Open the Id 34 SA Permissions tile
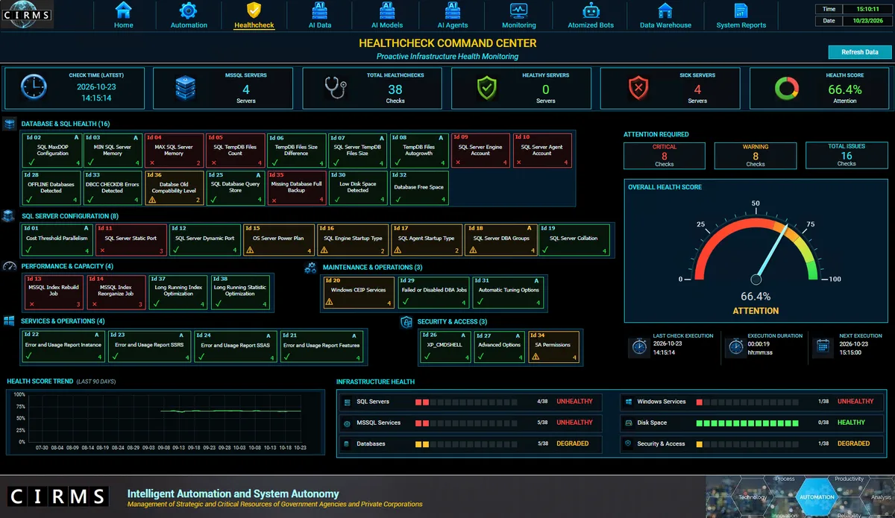This screenshot has height=518, width=895. [553, 347]
